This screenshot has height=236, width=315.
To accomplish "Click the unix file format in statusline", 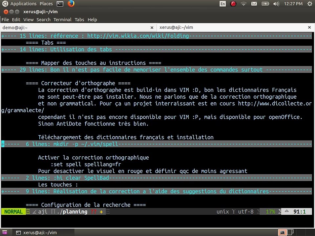I will (x=222, y=212).
